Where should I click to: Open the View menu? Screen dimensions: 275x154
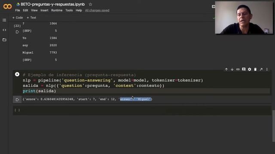click(34, 10)
